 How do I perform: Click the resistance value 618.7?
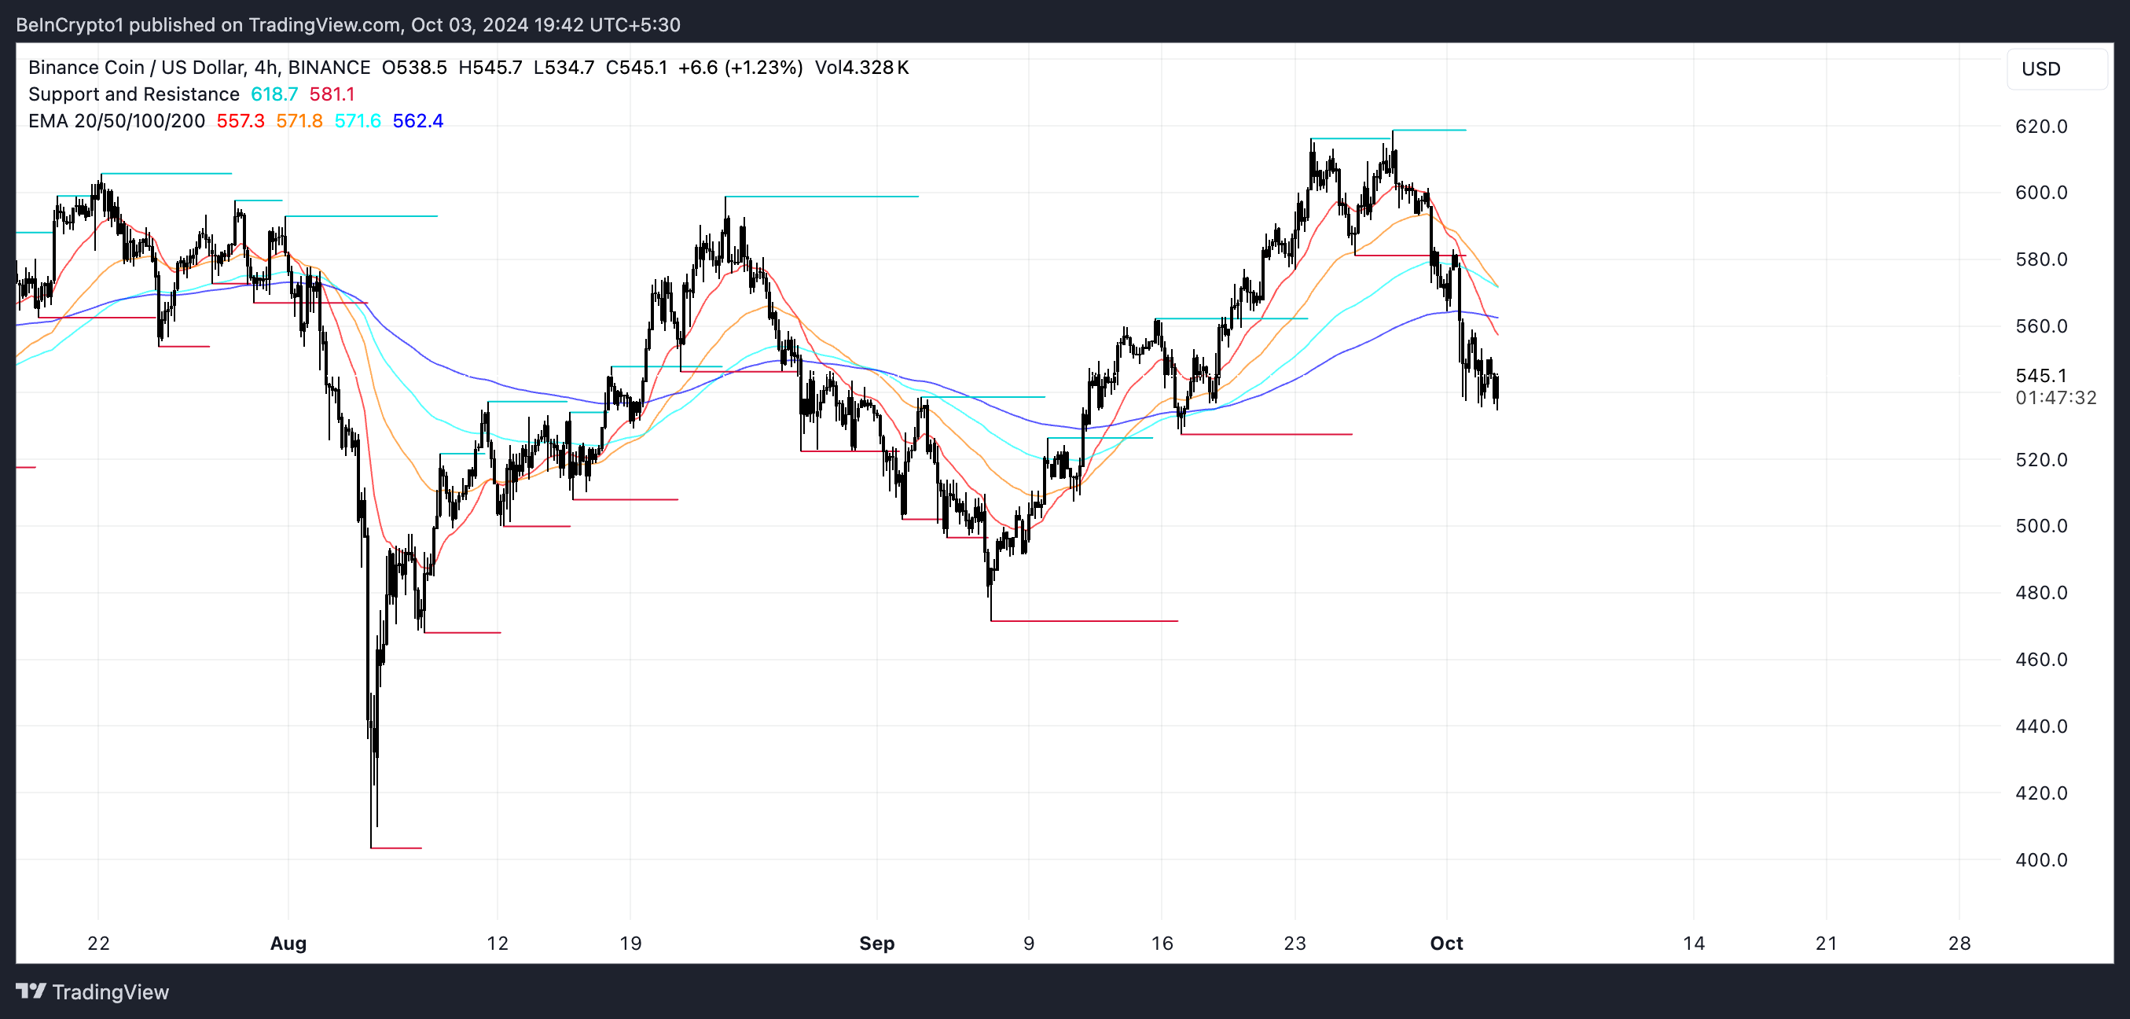[274, 94]
